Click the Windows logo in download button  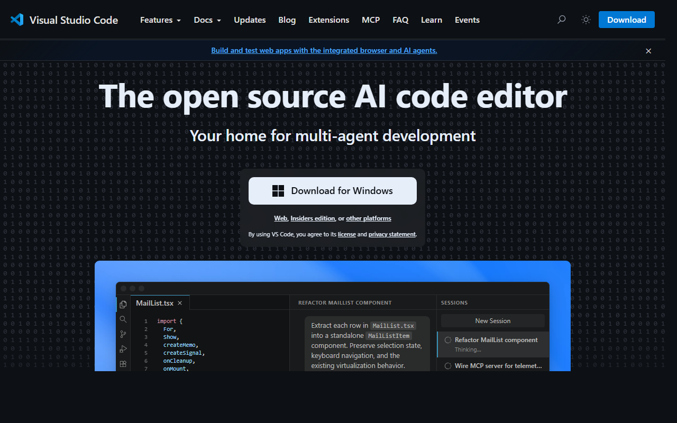tap(278, 191)
